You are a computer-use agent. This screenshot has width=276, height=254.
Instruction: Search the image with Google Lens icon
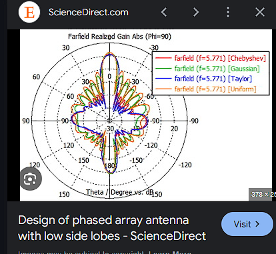pos(31,179)
